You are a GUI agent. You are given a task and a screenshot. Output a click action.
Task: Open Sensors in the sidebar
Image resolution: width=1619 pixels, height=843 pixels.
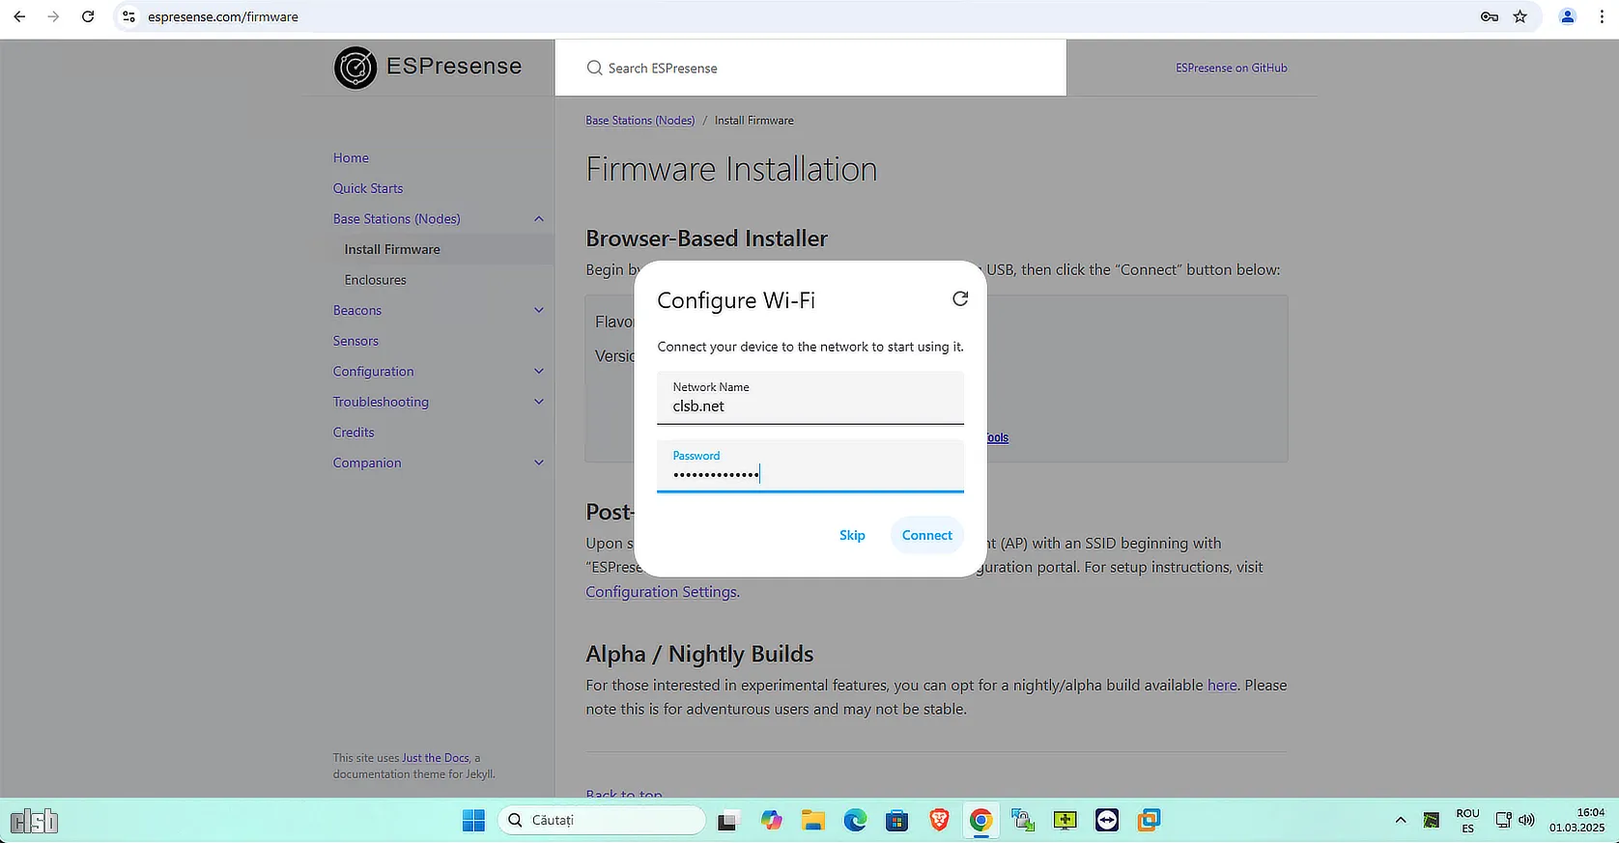355,341
